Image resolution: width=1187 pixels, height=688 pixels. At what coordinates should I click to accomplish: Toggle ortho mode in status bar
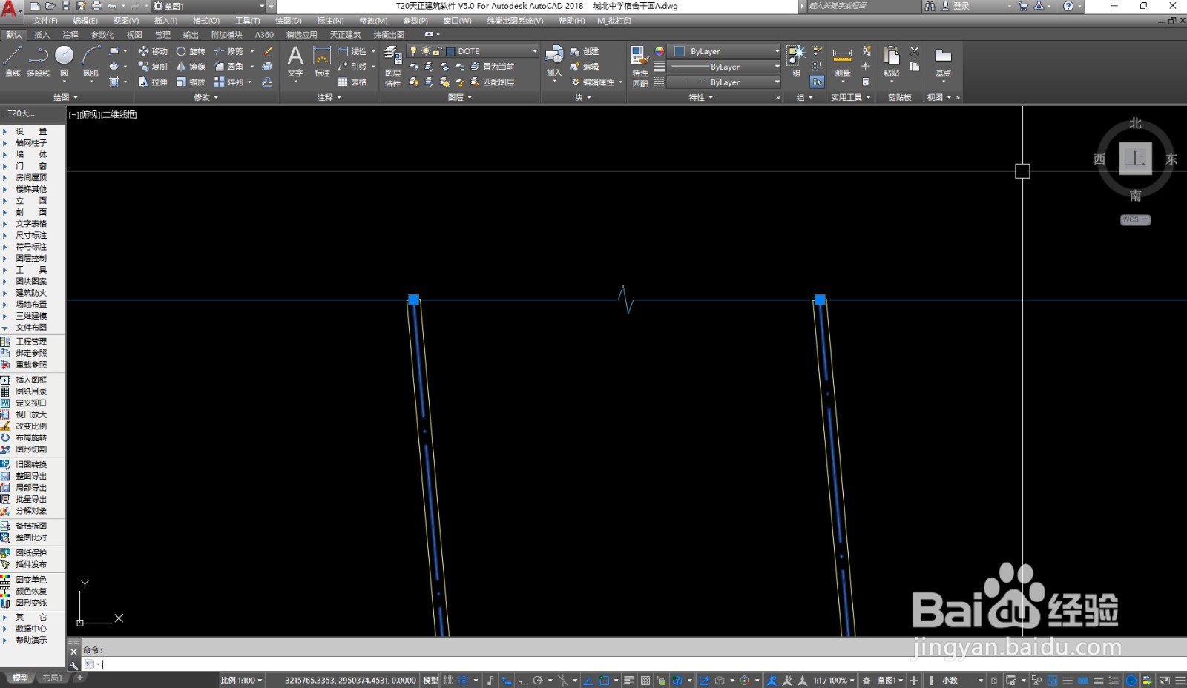pyautogui.click(x=522, y=681)
